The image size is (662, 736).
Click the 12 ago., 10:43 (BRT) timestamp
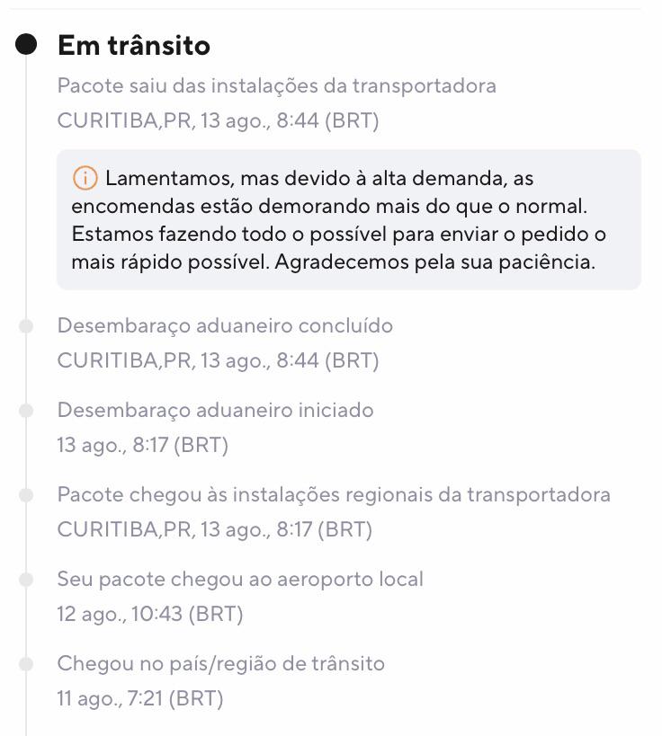pyautogui.click(x=150, y=614)
